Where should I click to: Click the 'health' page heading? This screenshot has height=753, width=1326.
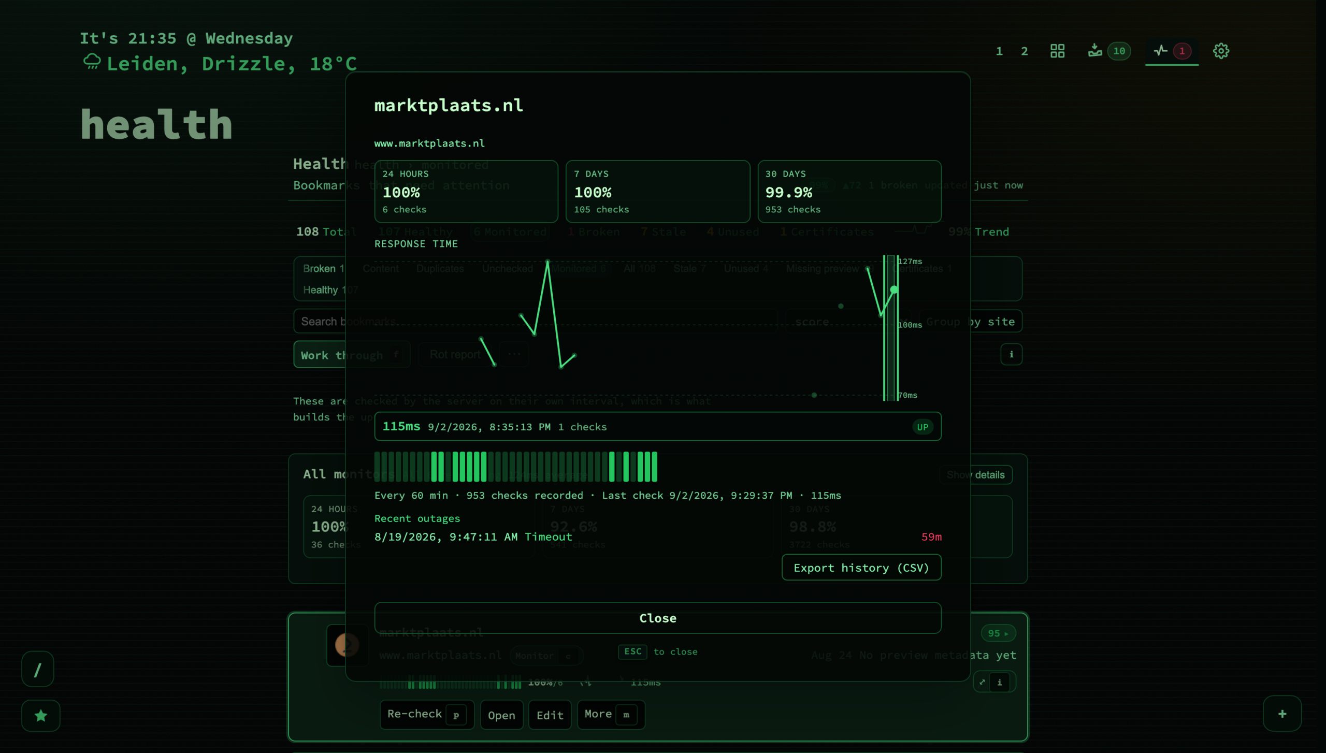pyautogui.click(x=156, y=124)
